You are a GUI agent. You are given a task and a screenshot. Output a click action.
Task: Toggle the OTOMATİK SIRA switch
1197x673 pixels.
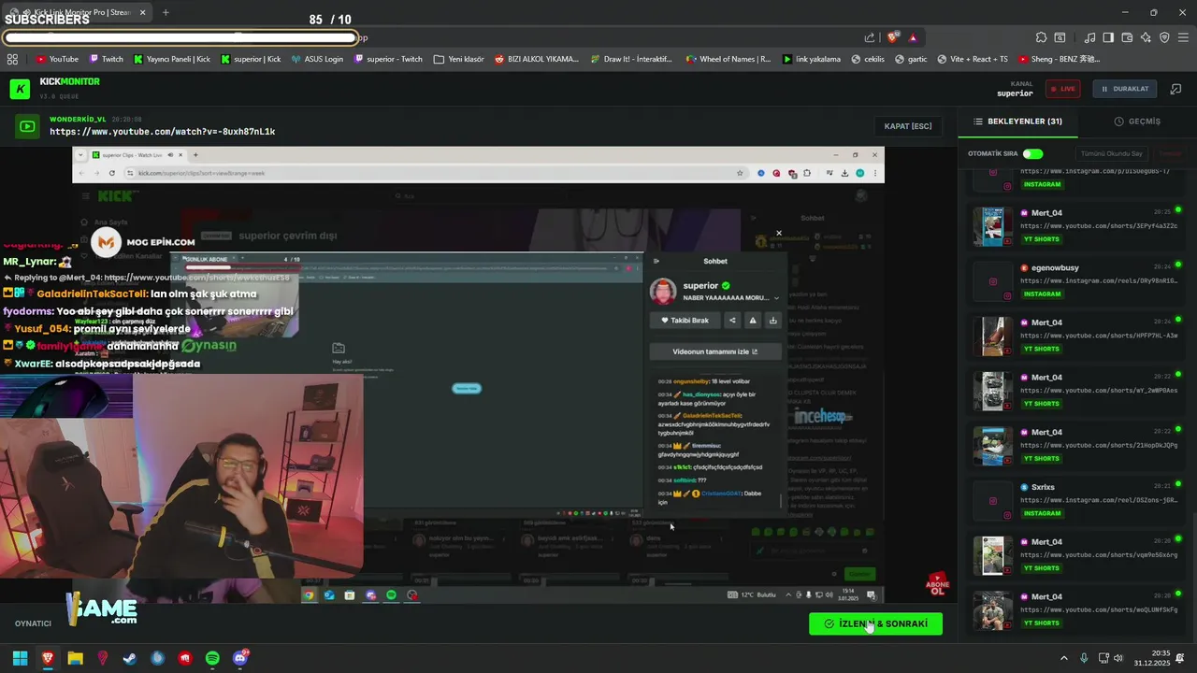[1032, 153]
